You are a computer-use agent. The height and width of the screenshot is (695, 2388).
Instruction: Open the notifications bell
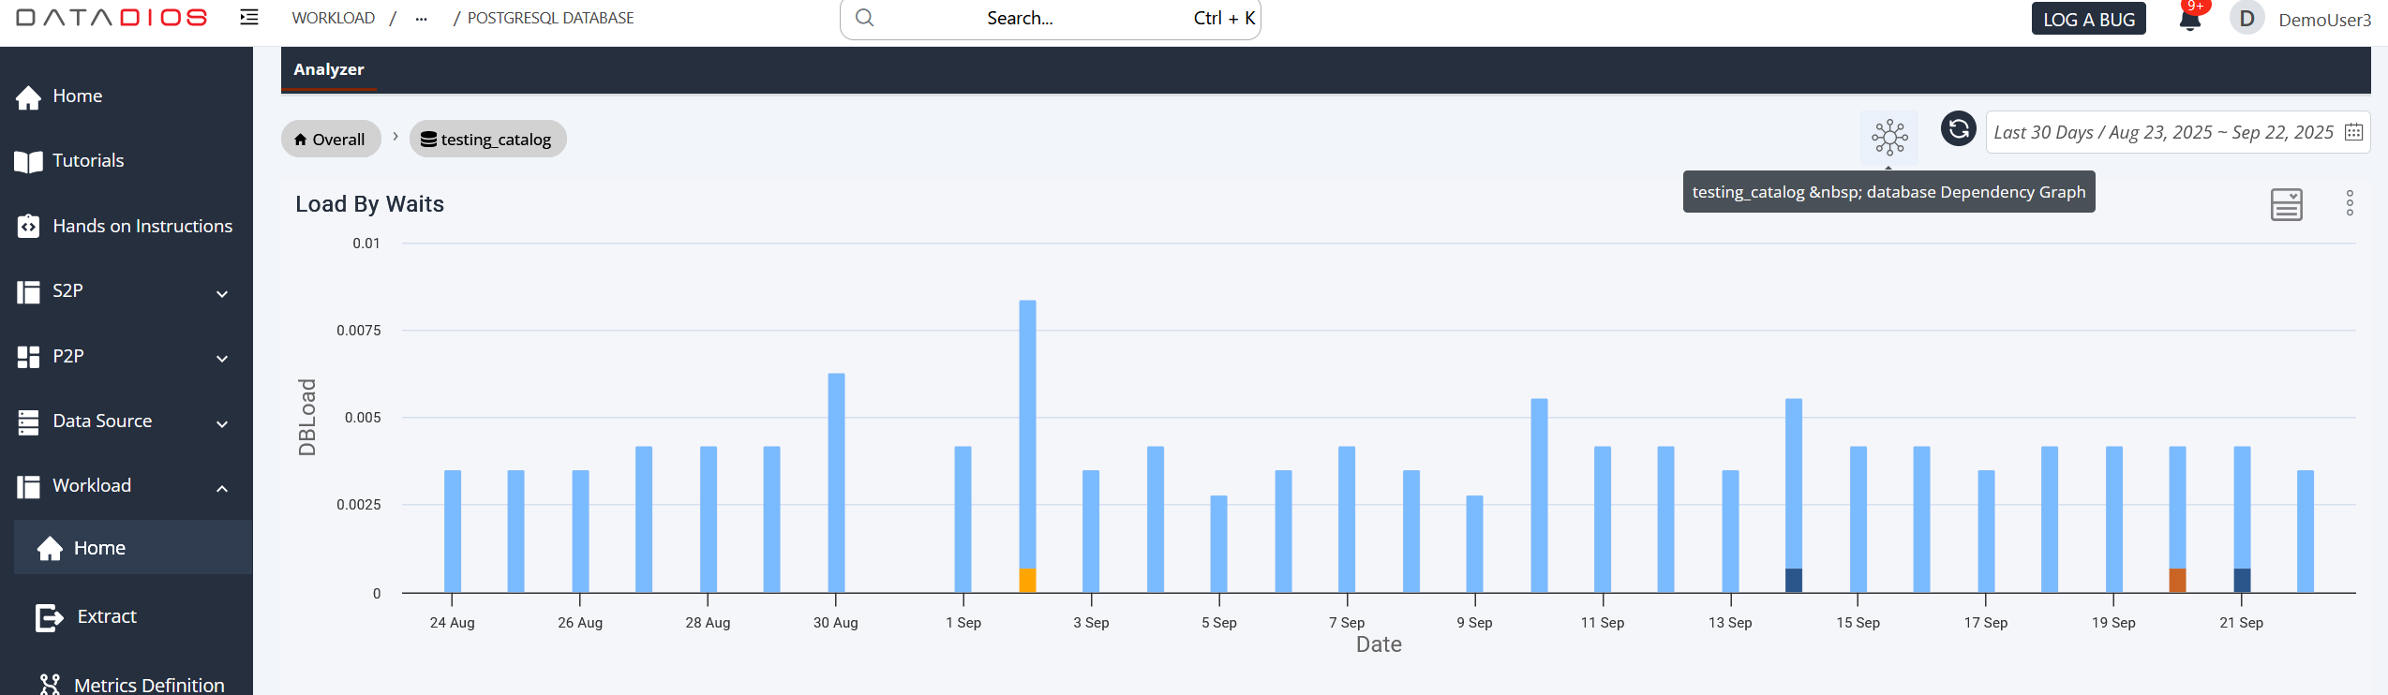2189,19
